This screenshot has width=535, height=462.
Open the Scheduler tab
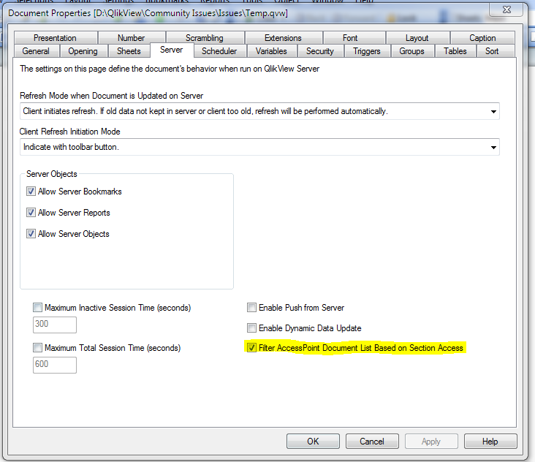pyautogui.click(x=219, y=51)
